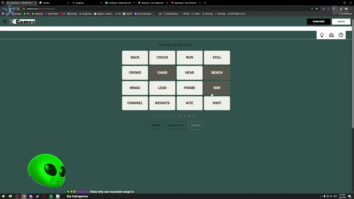Click the Log In button
The width and height of the screenshot is (354, 199).
(341, 22)
